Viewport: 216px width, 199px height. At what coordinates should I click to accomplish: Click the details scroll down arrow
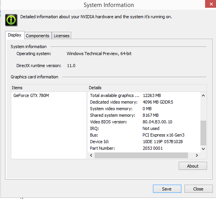203,149
